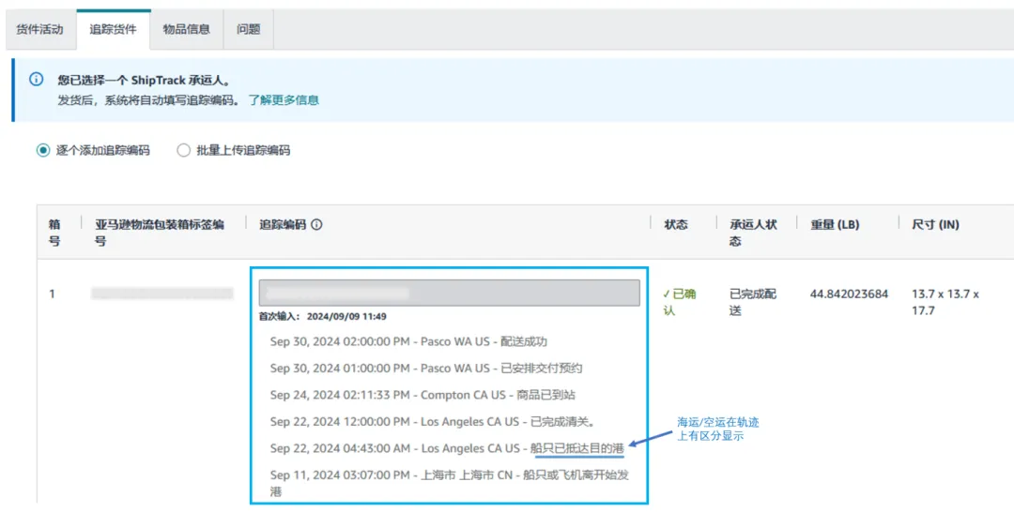The height and width of the screenshot is (512, 1014).
Task: Click the info icon in the ShipTrack banner
Action: click(x=37, y=80)
